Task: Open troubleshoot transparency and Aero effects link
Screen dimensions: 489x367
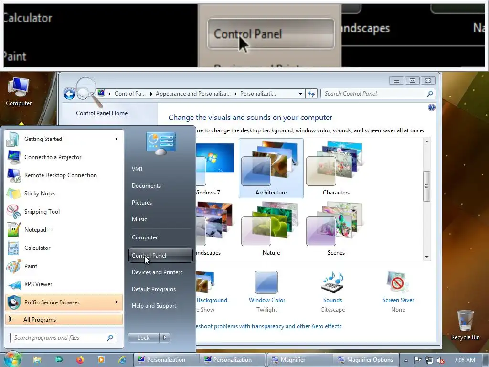Action: [x=269, y=326]
